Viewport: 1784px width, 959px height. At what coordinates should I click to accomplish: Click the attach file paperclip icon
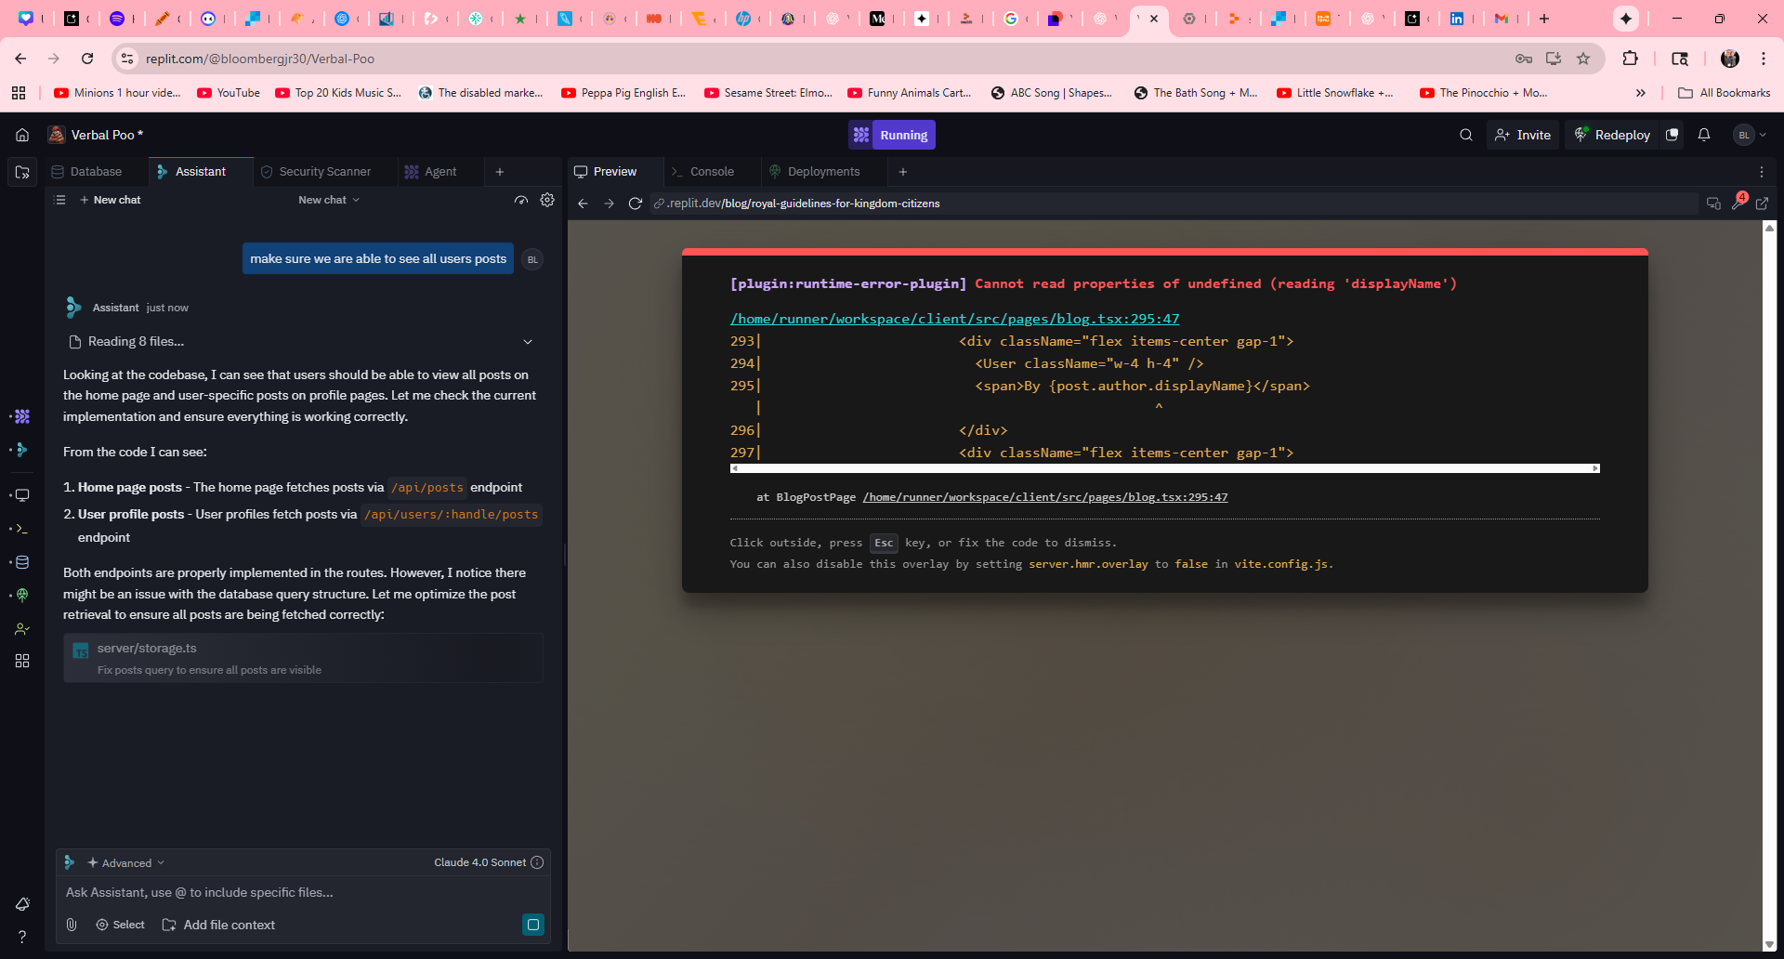[72, 925]
